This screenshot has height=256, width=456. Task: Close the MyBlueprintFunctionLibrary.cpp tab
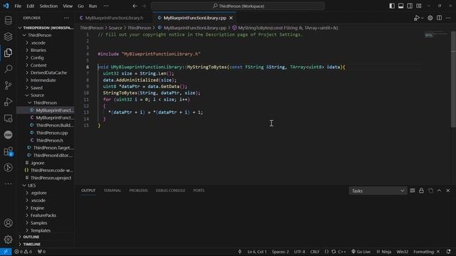point(231,18)
